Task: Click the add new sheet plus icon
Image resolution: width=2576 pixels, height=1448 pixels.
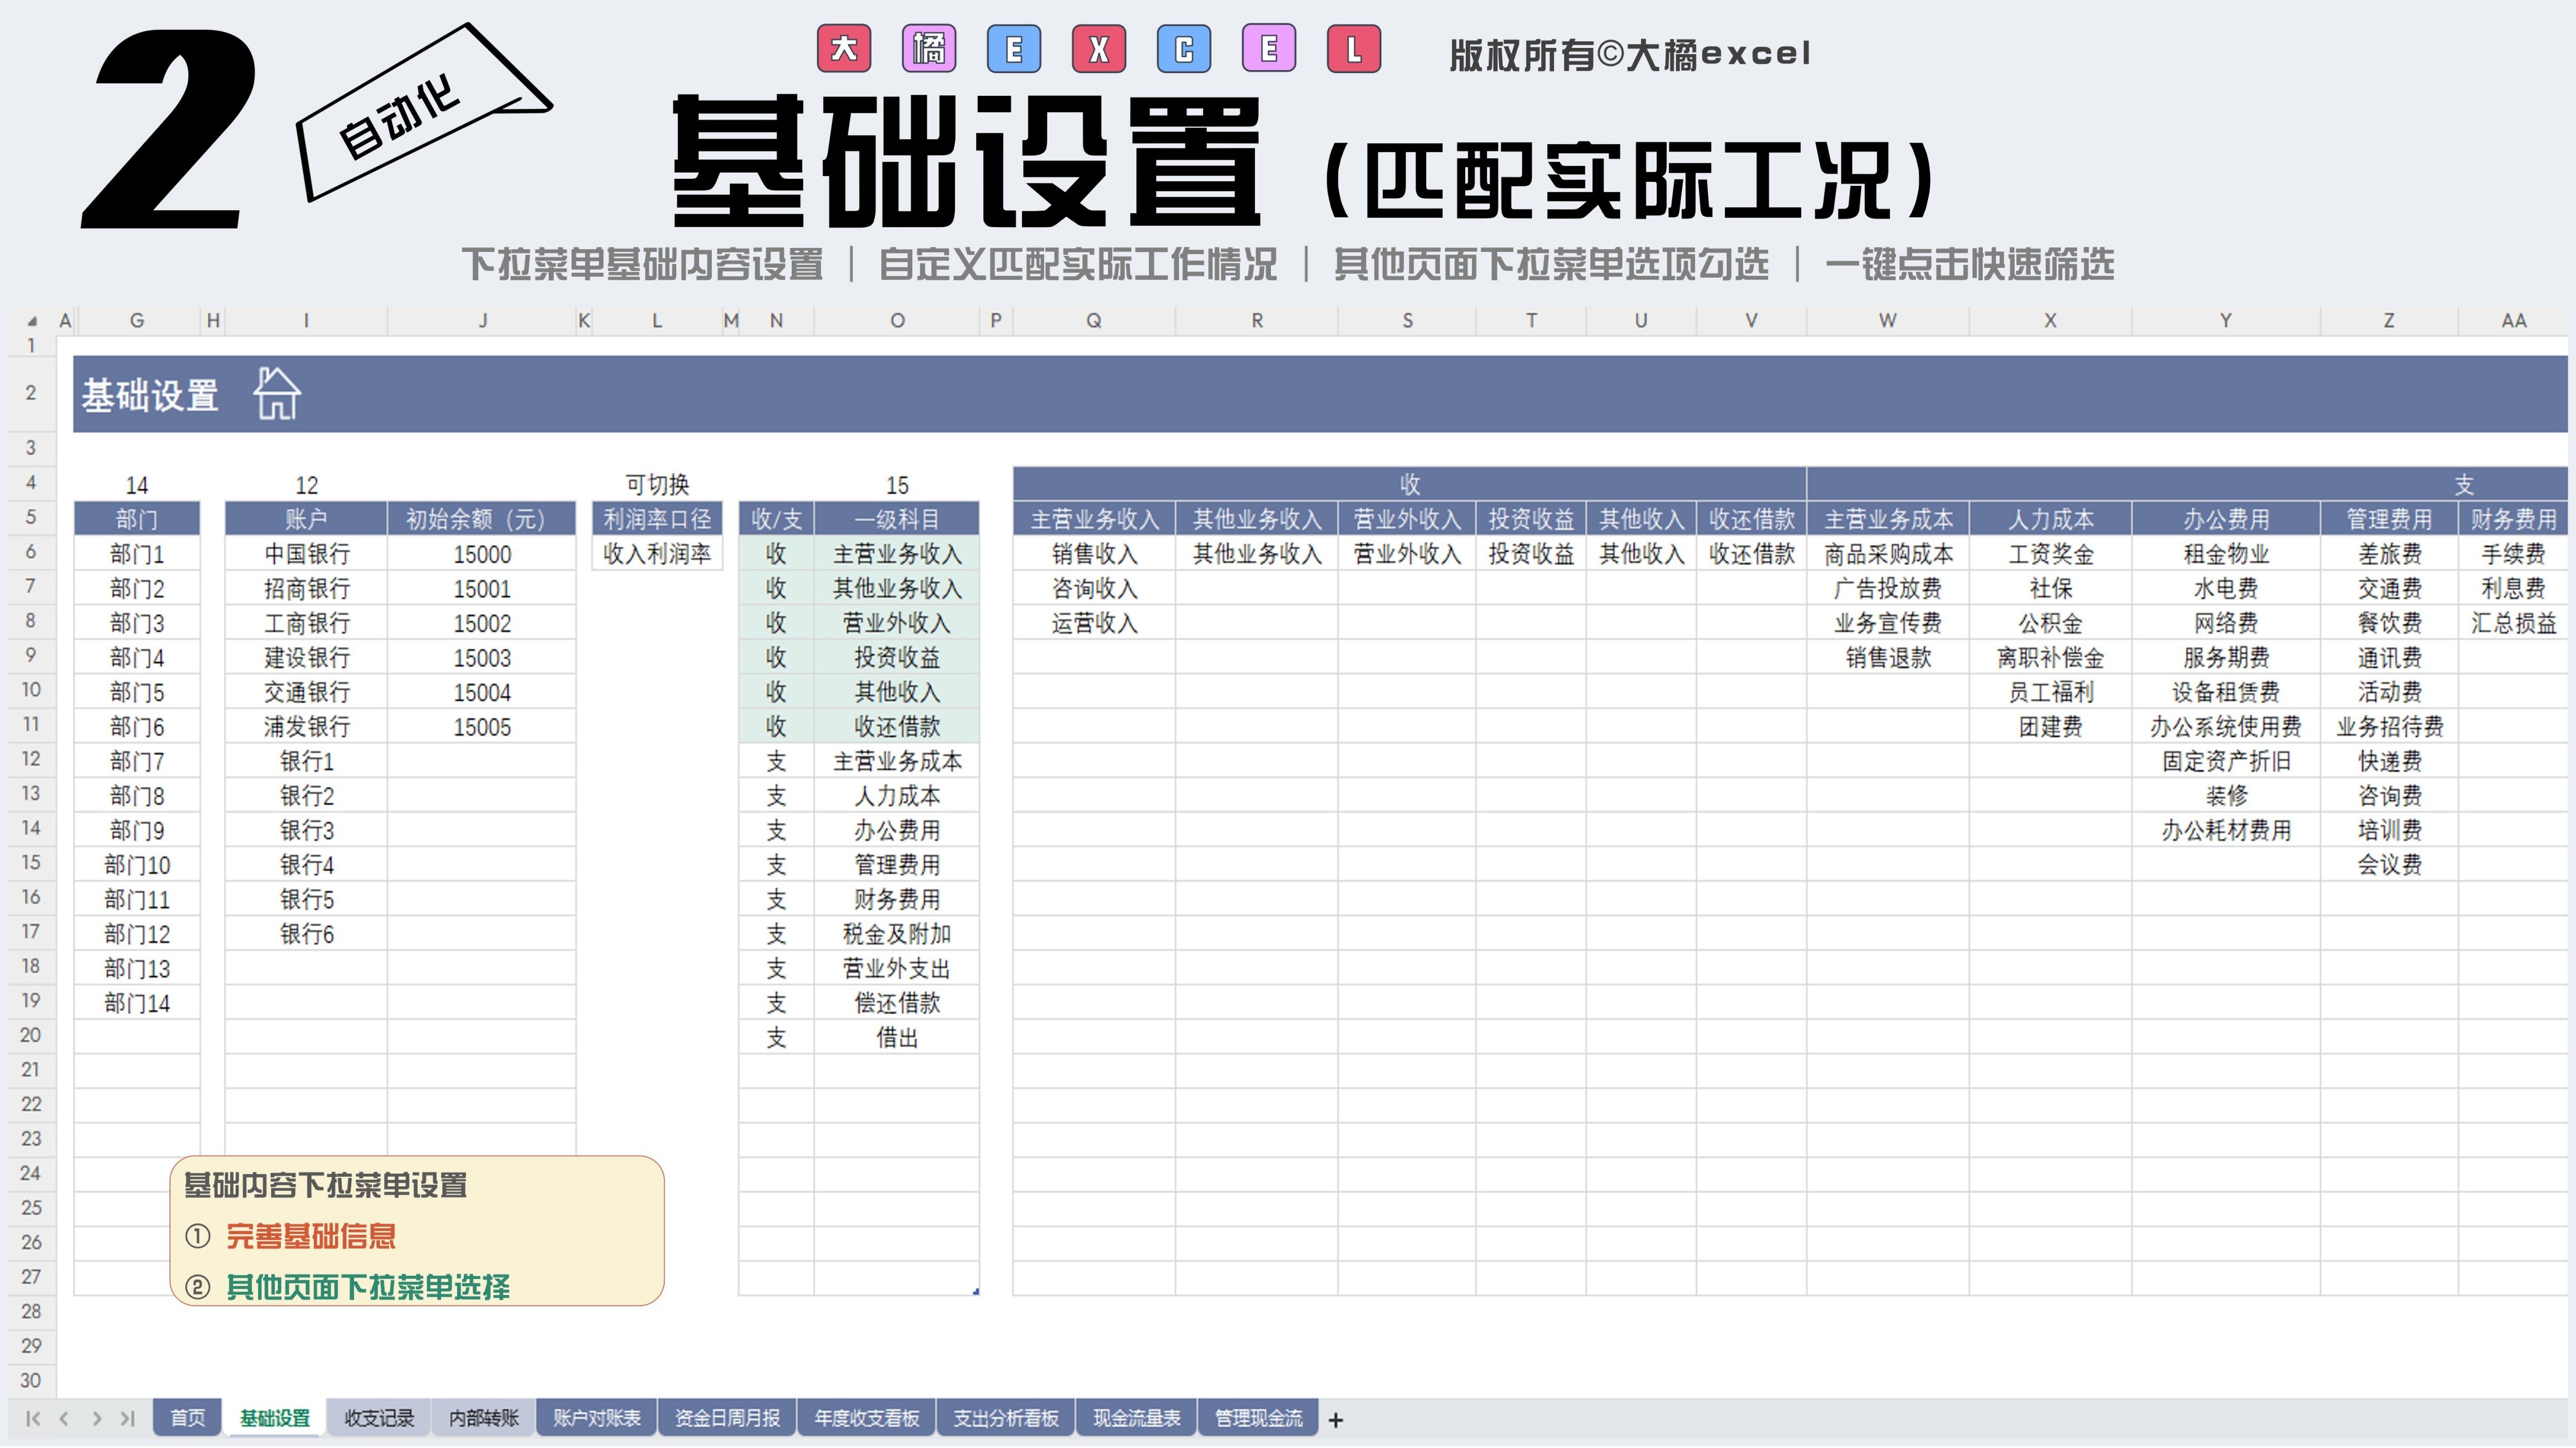Action: [x=1335, y=1419]
